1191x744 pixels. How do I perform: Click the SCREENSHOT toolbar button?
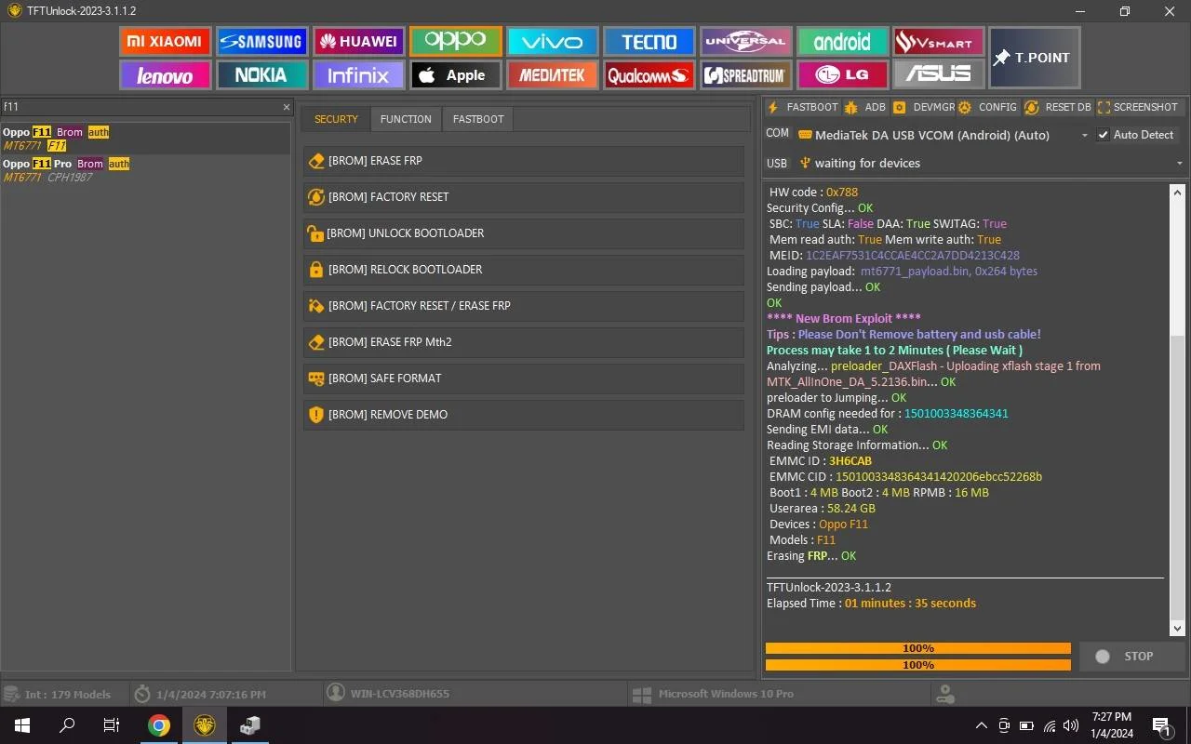click(1138, 107)
